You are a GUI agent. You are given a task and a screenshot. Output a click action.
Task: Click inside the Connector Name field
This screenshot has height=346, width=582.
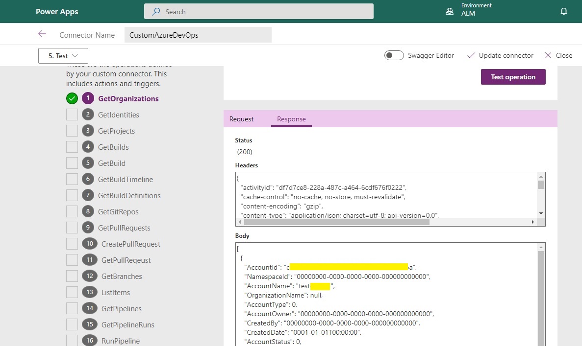point(198,34)
